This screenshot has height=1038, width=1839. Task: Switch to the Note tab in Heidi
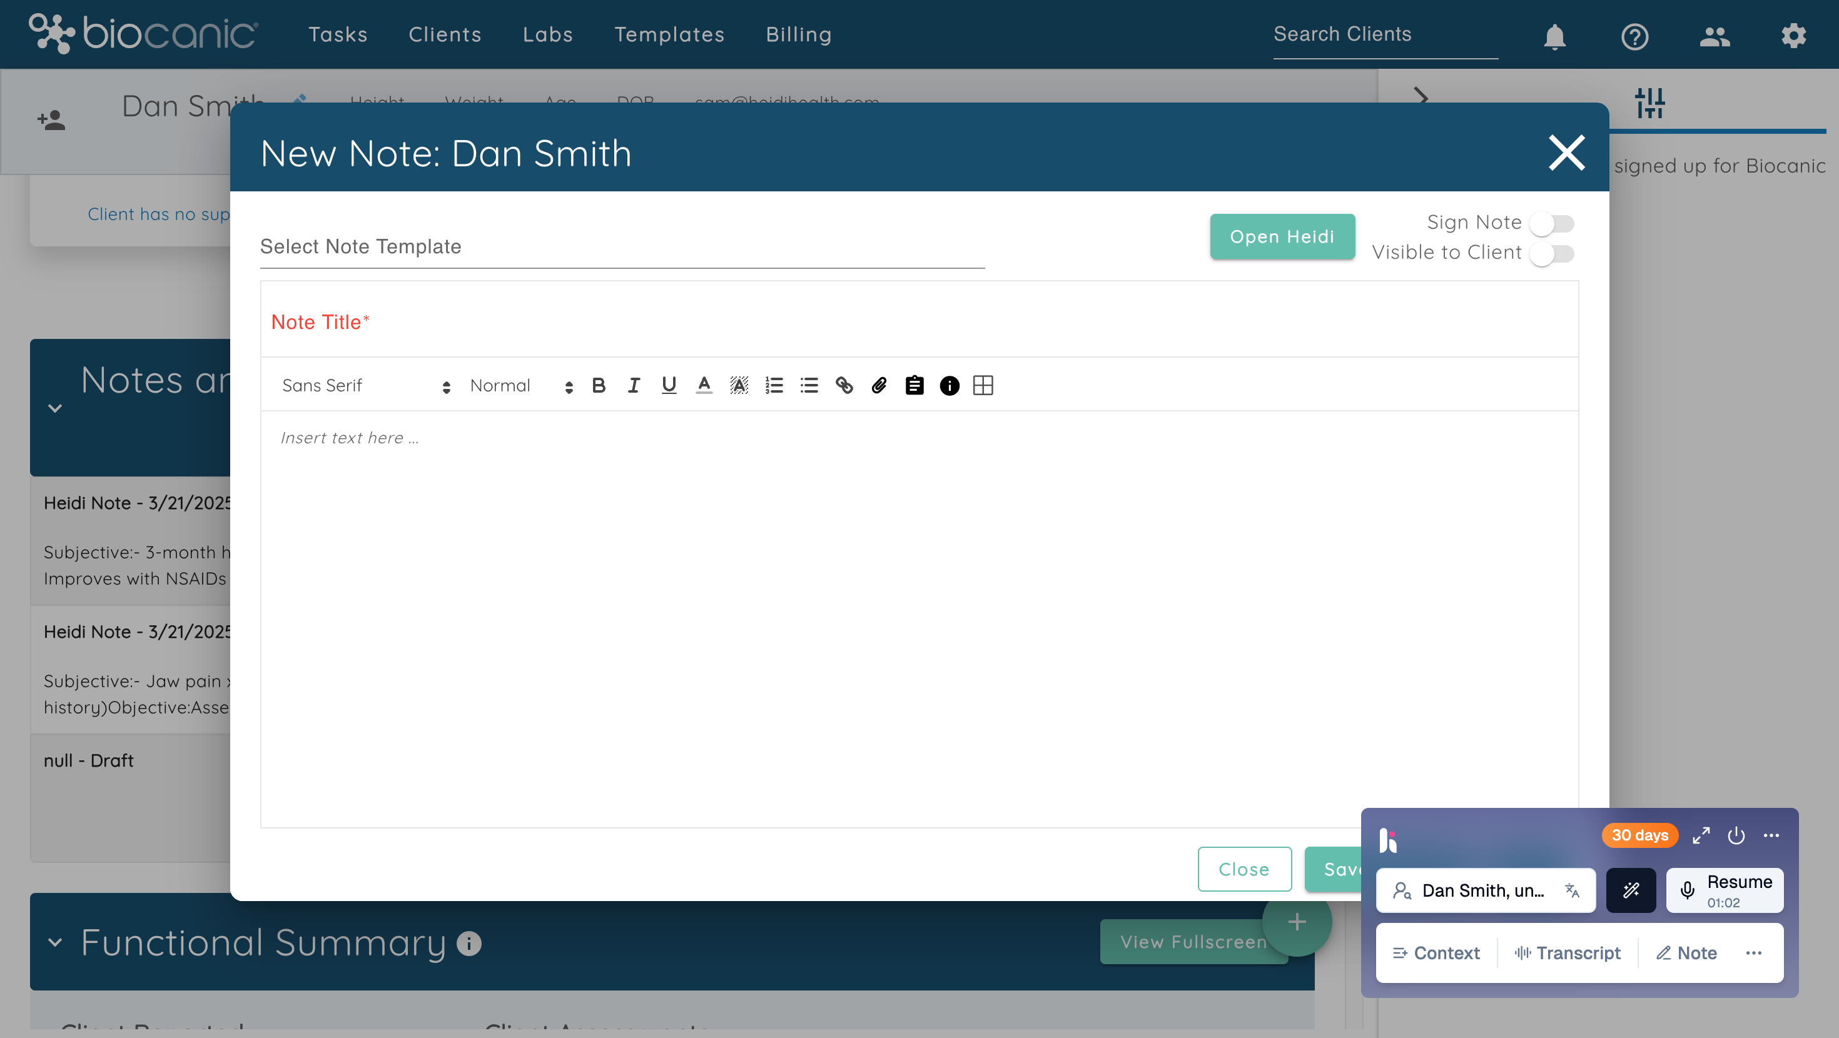pyautogui.click(x=1686, y=953)
